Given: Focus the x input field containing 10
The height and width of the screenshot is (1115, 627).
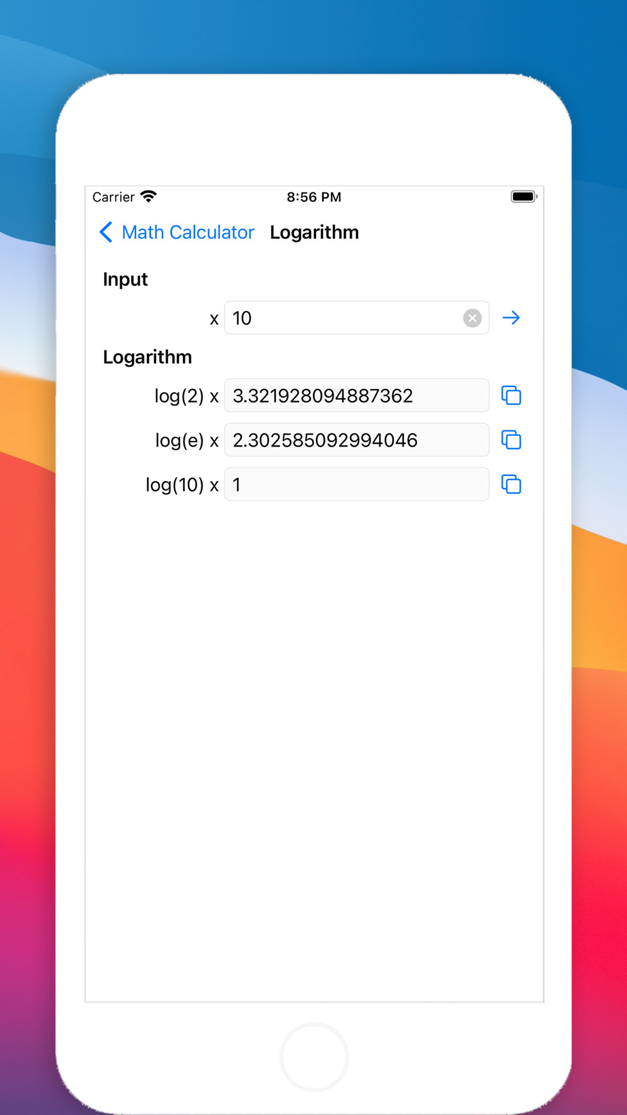Looking at the screenshot, I should [x=357, y=318].
